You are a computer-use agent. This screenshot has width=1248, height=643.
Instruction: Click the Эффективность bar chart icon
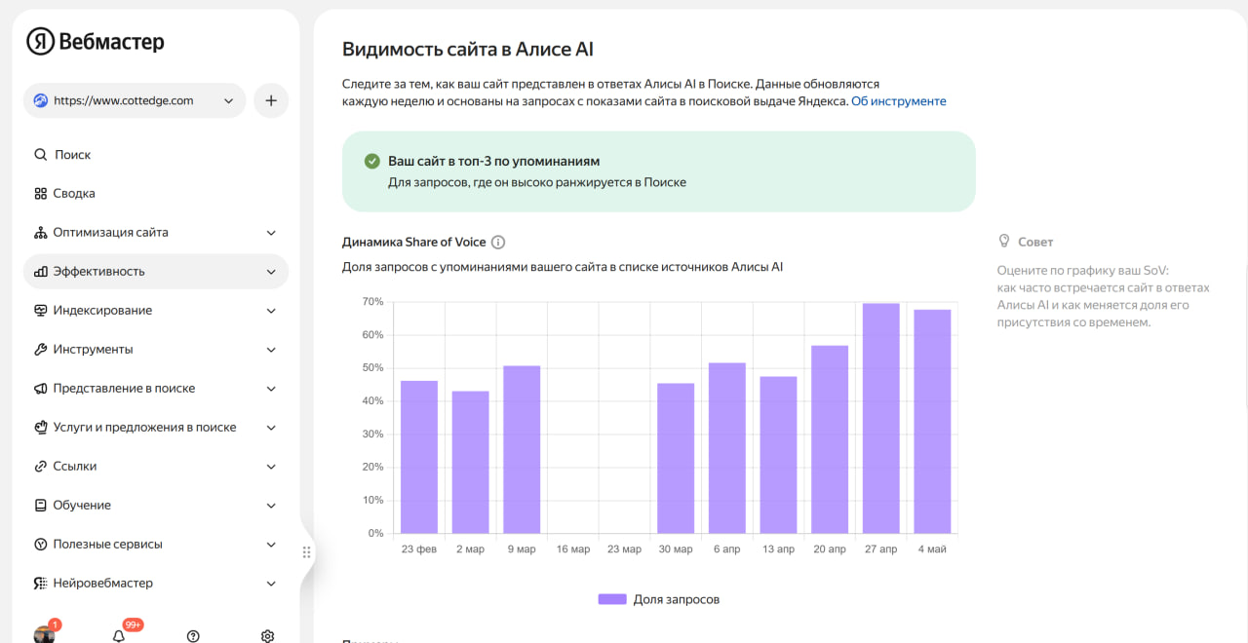pyautogui.click(x=40, y=272)
